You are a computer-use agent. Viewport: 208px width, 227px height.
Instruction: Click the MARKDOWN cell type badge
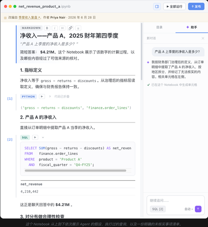point(31,28)
